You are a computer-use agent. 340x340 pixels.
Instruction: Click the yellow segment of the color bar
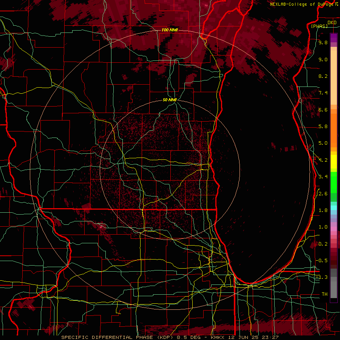tap(334, 162)
